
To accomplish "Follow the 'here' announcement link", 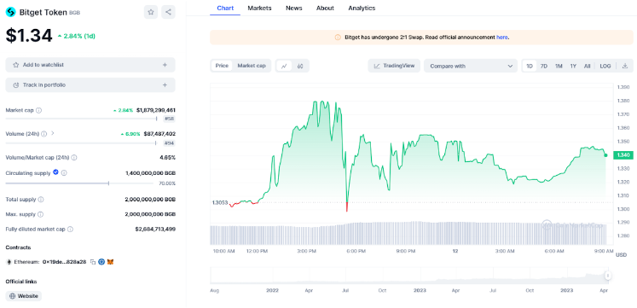I will (x=501, y=38).
